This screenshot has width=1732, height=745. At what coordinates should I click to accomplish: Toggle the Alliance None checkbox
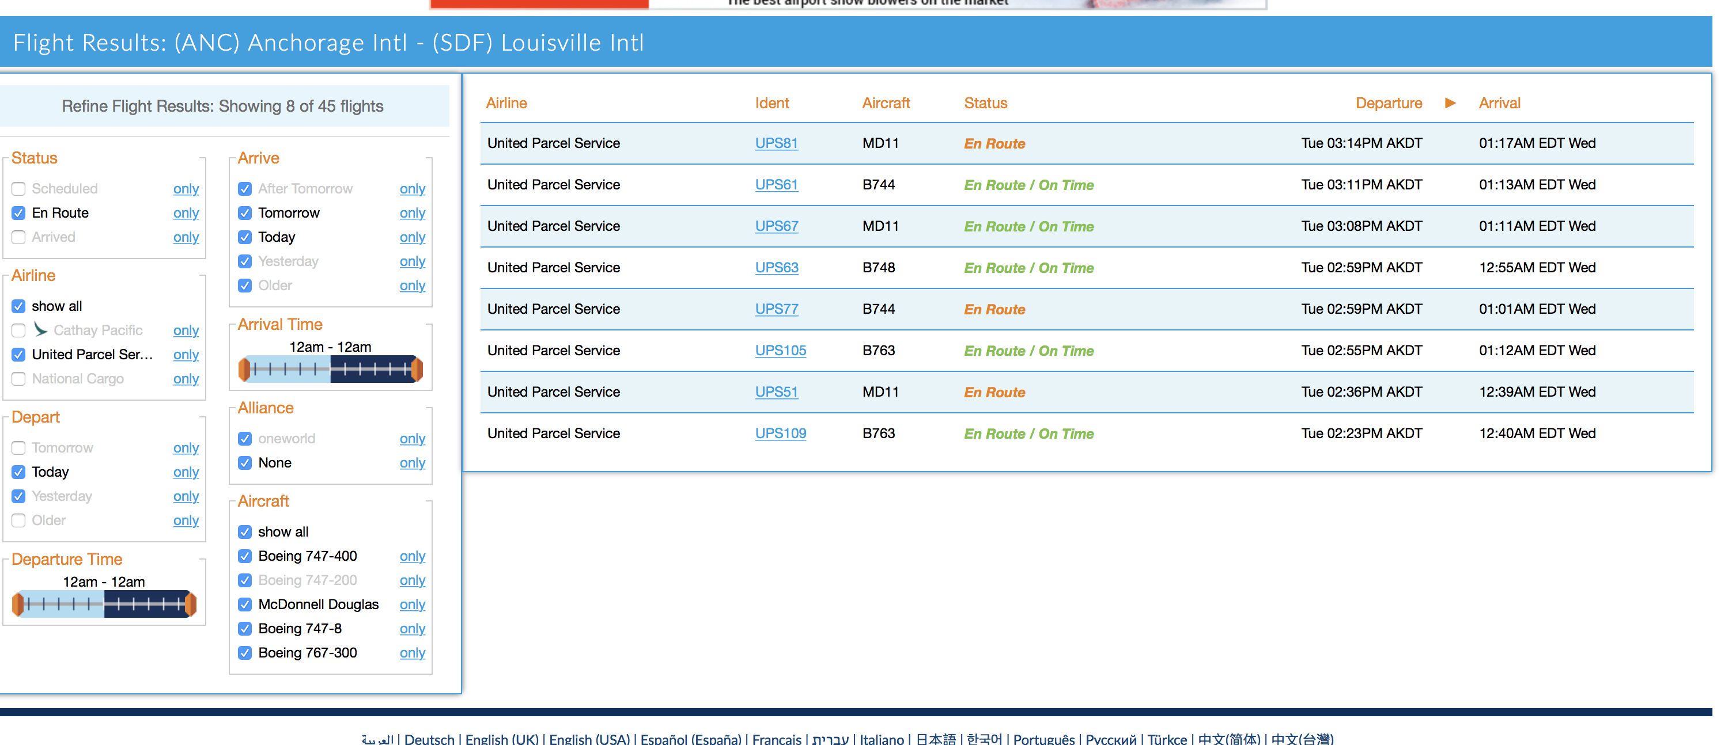pyautogui.click(x=245, y=463)
